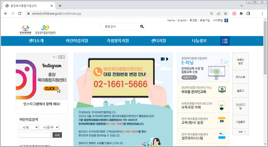
Task: Open 가정양육지원 menu
Action: (x=118, y=41)
